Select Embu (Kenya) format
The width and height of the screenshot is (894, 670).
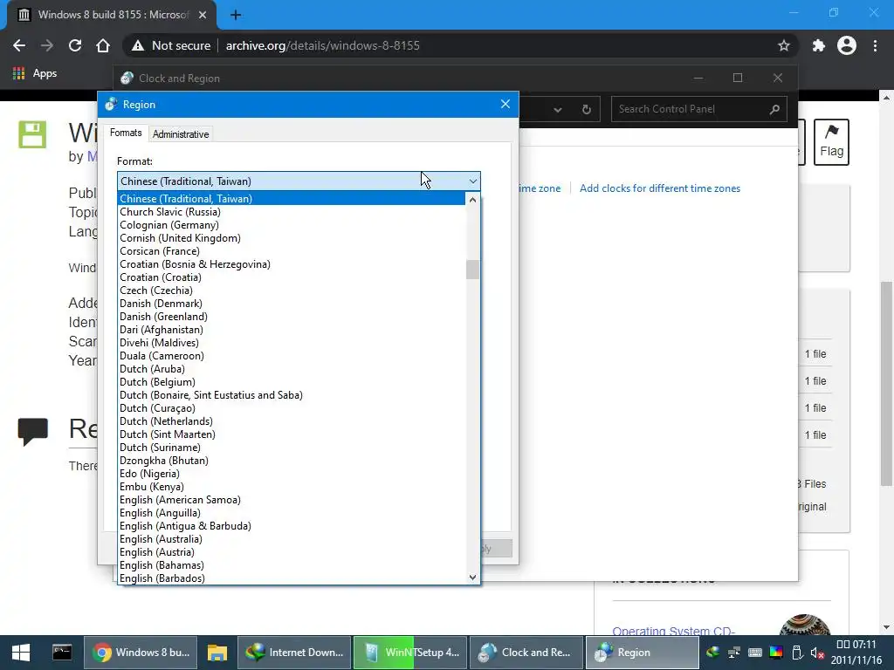(291, 487)
